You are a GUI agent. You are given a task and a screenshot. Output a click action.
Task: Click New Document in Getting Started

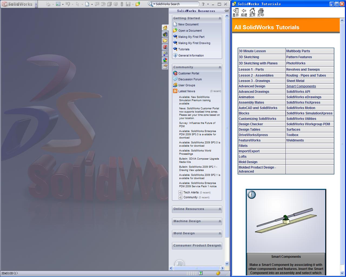coord(188,24)
